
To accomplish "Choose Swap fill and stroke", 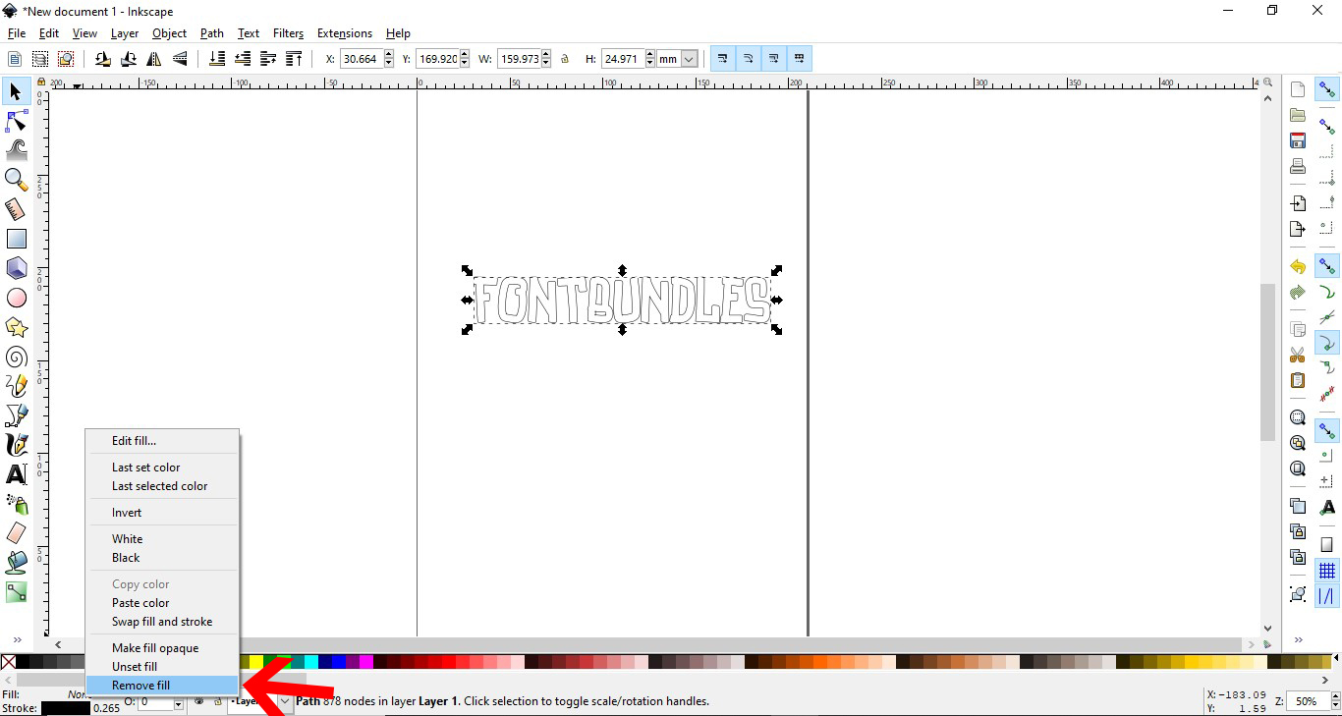I will pos(162,622).
